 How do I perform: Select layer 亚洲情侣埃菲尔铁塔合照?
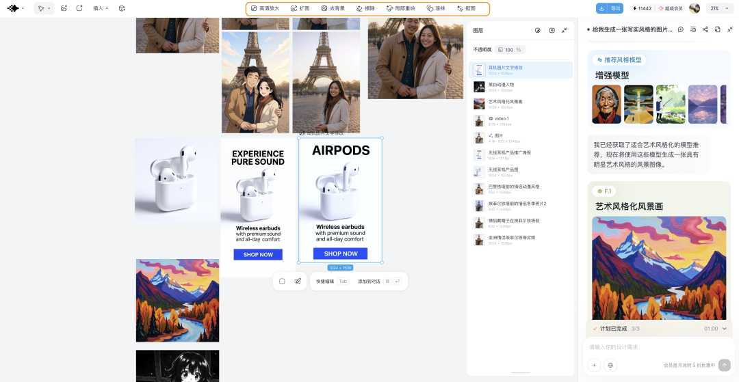point(520,240)
